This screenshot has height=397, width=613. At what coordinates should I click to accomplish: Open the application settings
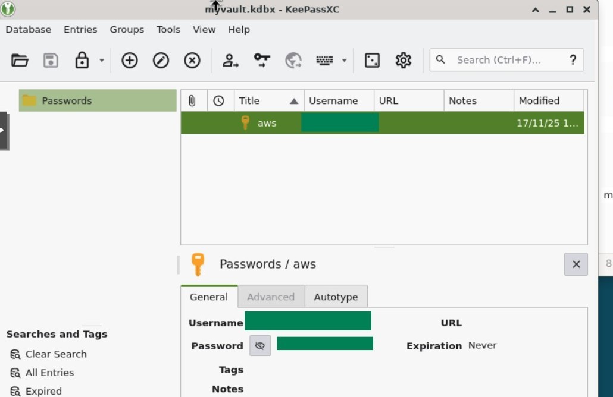pos(403,60)
